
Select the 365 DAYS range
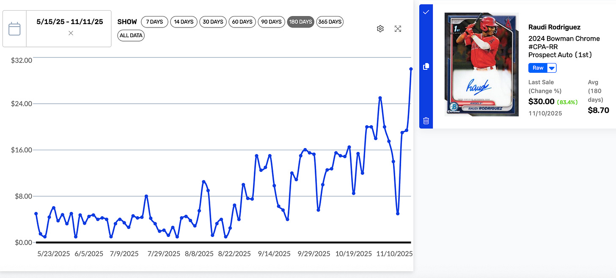330,22
